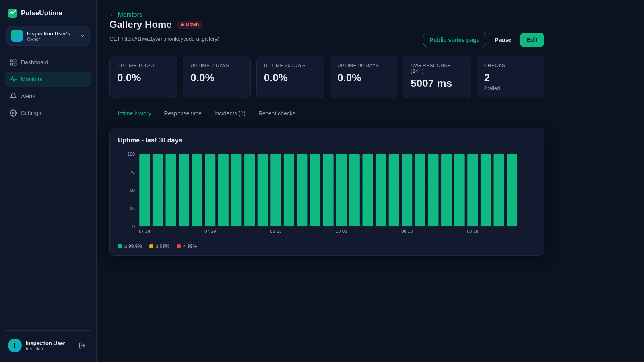Click the PulseUptime logo icon
644x362 pixels.
click(12, 13)
